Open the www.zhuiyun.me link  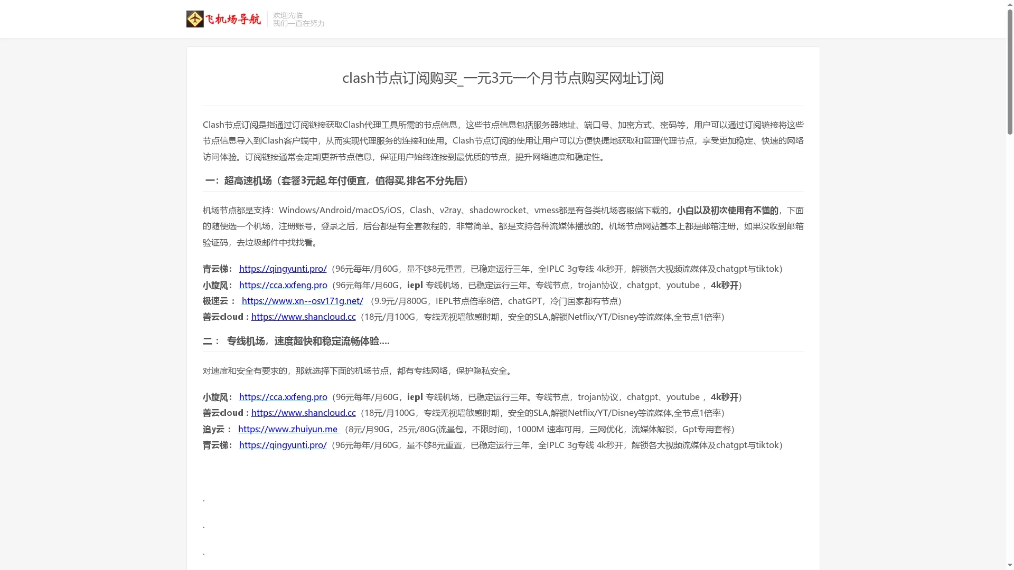coord(288,429)
